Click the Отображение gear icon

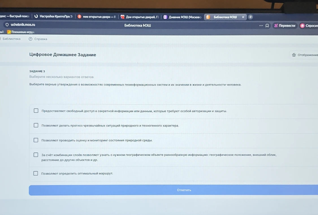[x=294, y=55]
